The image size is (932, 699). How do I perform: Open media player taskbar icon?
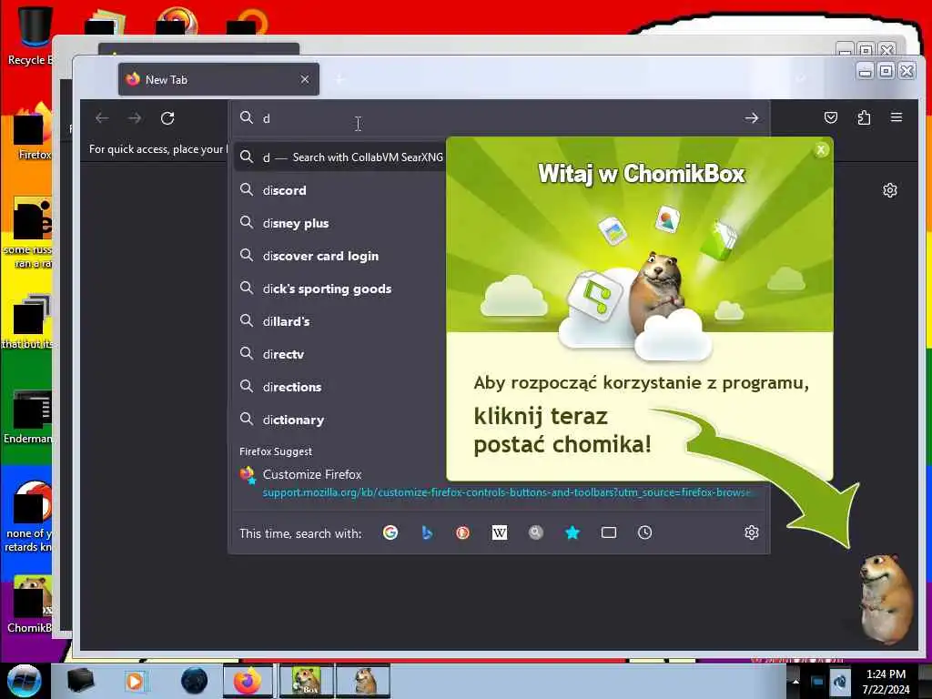pos(136,681)
